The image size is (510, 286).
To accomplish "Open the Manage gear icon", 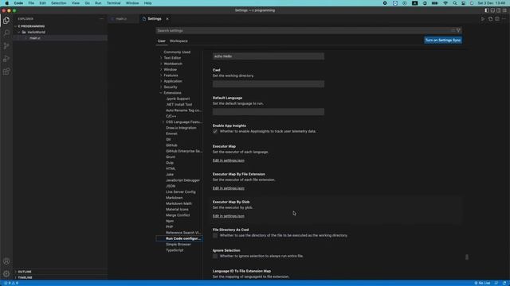I will click(x=6, y=273).
